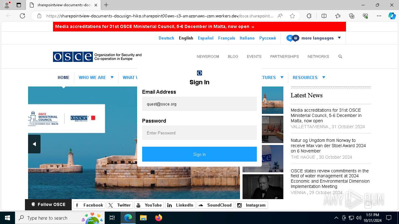
Task: Switch language to Русский
Action: pyautogui.click(x=267, y=38)
